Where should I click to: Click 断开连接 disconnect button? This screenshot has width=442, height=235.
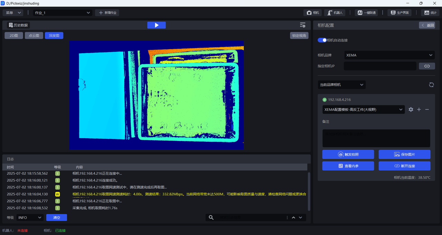[x=404, y=166]
